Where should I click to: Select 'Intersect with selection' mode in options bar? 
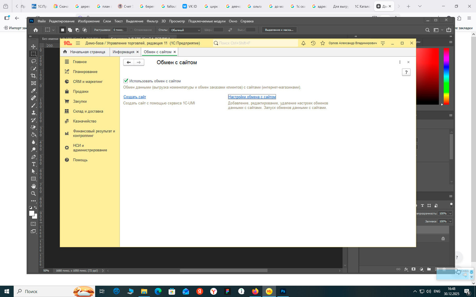84,30
